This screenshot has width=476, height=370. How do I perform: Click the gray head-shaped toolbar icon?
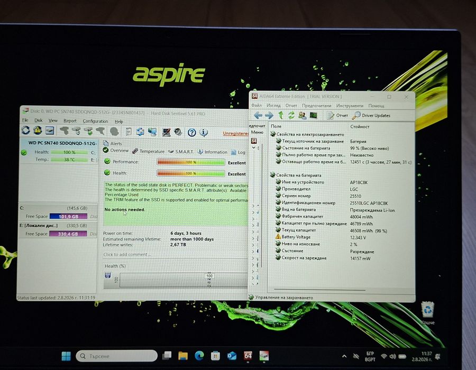point(114,131)
